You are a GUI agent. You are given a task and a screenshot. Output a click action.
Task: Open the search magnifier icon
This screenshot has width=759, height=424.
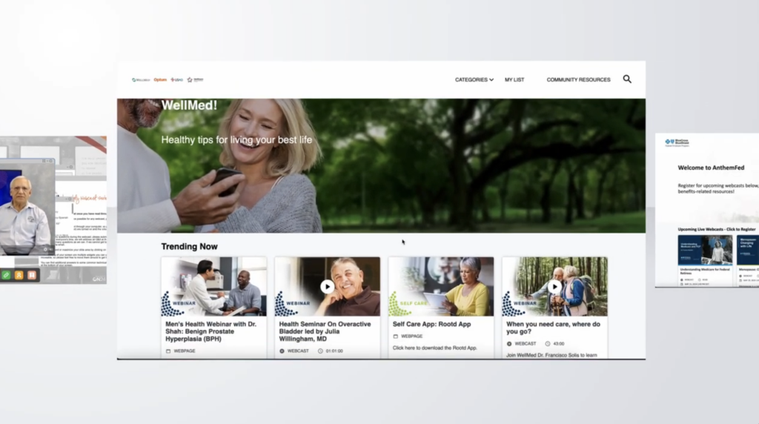point(627,79)
